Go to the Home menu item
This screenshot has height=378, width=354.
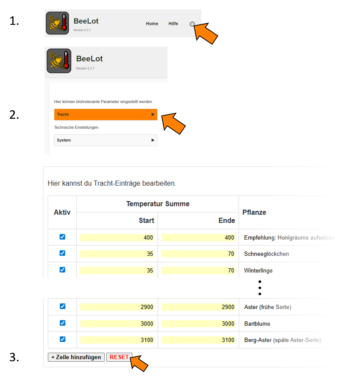[x=152, y=24]
